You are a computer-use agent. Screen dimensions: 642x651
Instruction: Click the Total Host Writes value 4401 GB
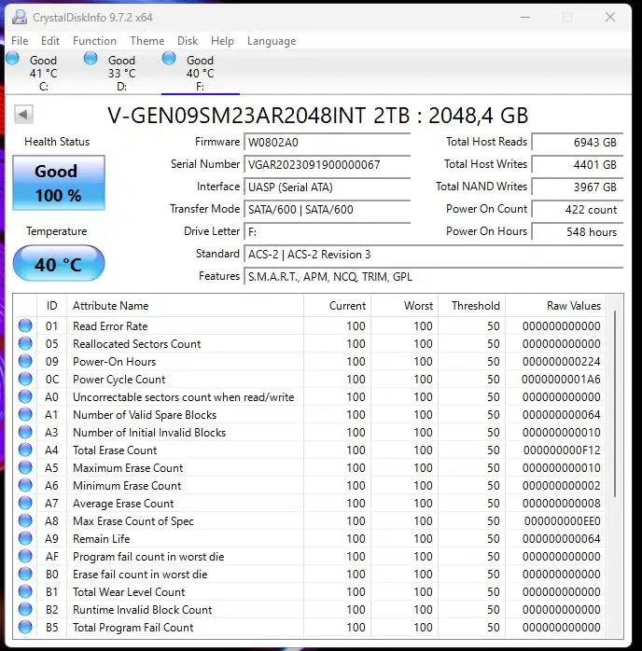point(578,165)
